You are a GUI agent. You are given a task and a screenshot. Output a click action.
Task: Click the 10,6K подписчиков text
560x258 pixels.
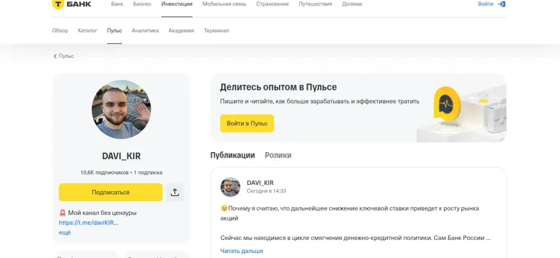point(104,172)
